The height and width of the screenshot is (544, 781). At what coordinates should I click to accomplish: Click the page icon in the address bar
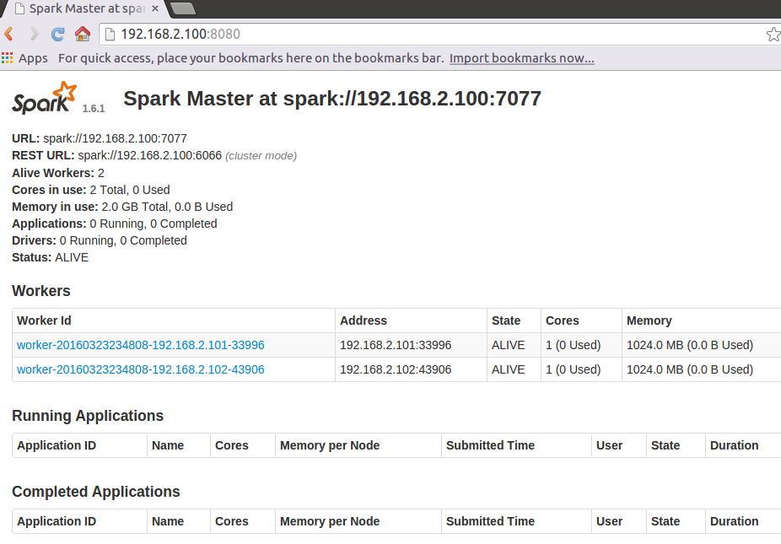pos(110,34)
